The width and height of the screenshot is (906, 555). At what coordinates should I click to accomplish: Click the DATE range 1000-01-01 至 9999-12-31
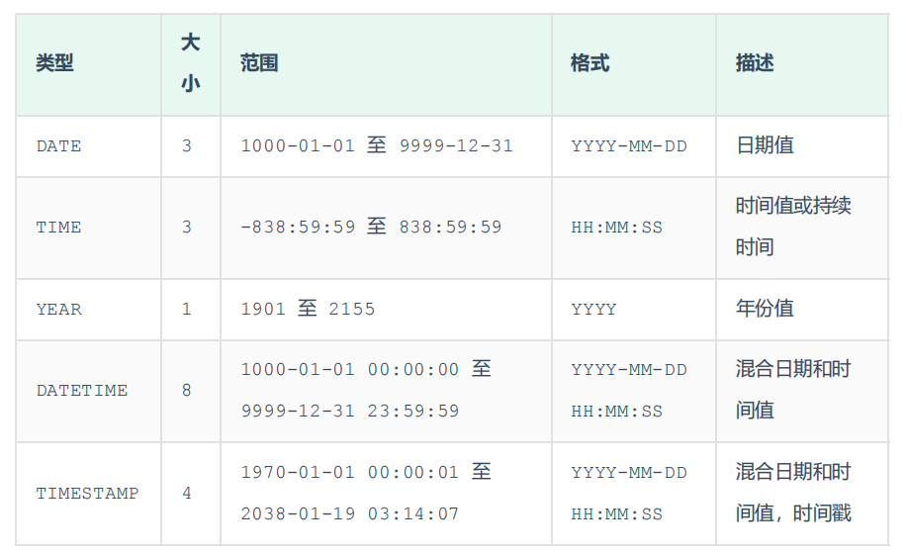377,145
